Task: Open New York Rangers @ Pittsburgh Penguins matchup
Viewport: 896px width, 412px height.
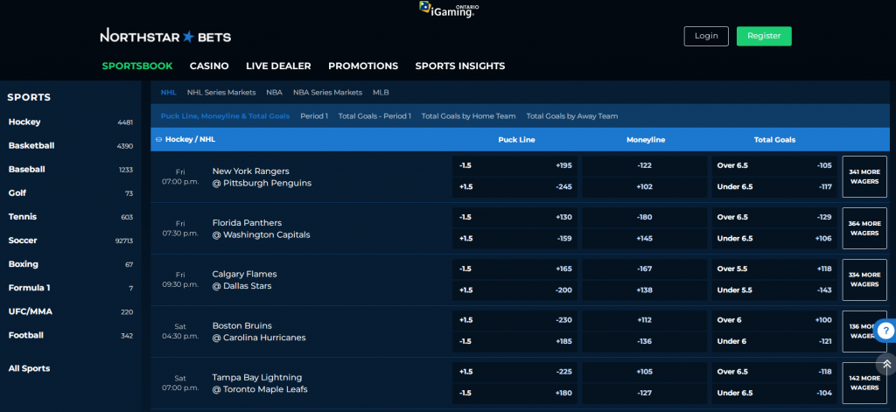Action: pyautogui.click(x=262, y=178)
